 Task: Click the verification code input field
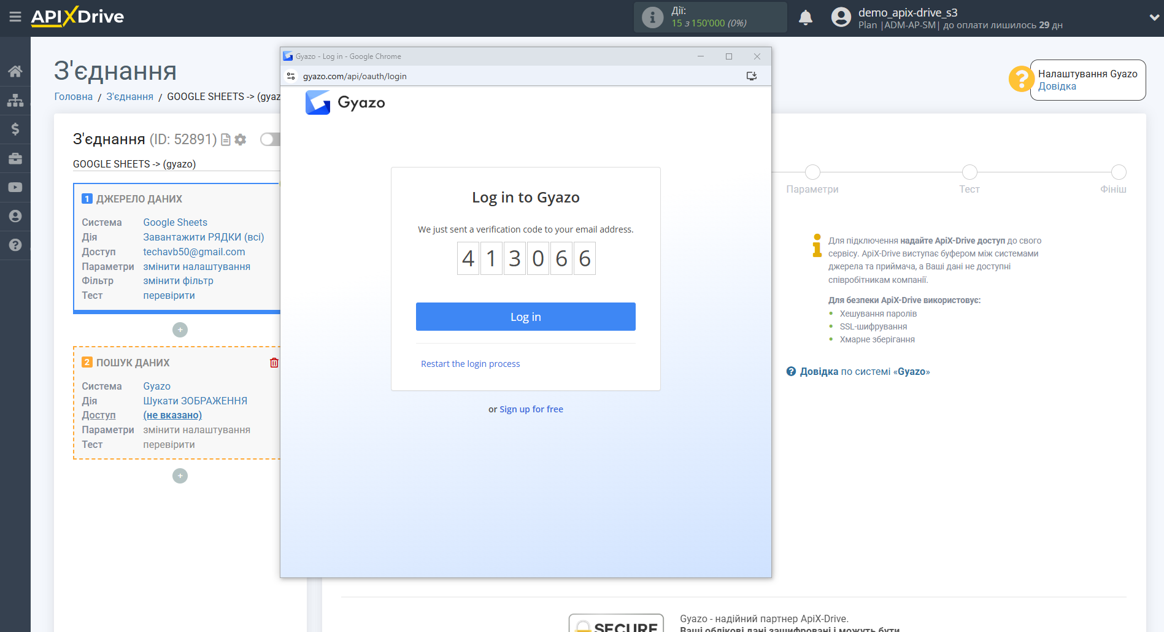pyautogui.click(x=526, y=258)
